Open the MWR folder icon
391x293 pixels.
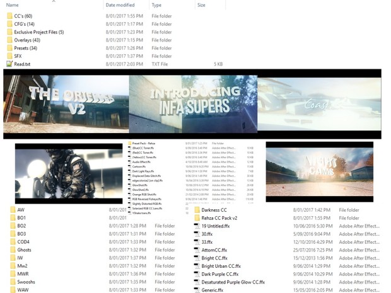pos(13,274)
